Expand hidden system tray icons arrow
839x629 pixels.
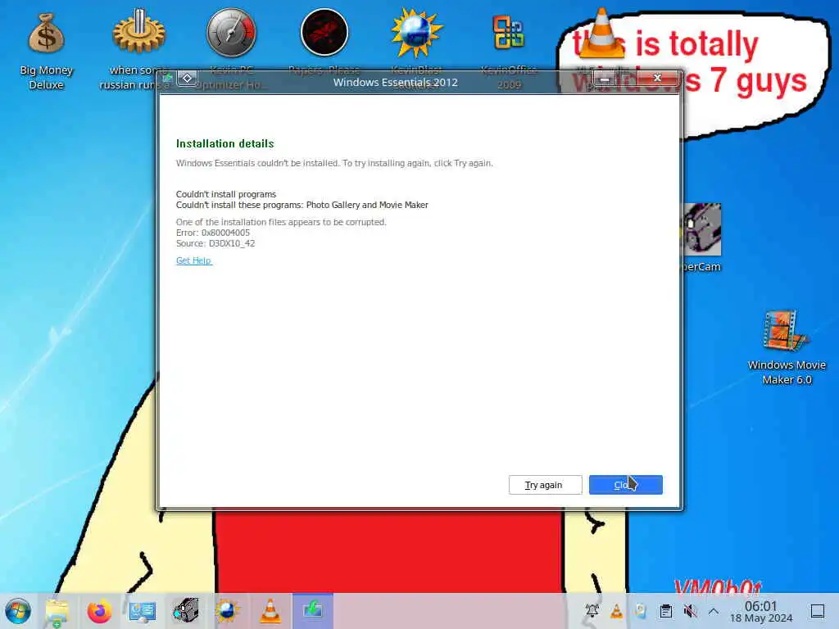point(714,611)
